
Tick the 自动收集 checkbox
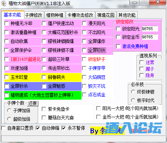pos(6,41)
